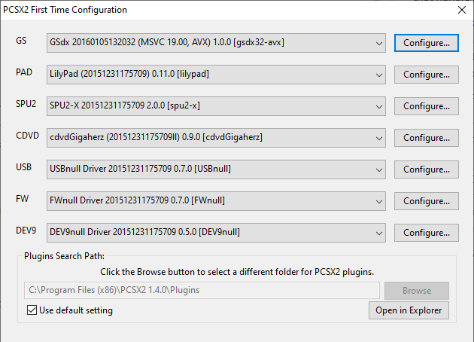Configure the GSdx graphics plugin
Viewport: 474px width, 342px height.
point(426,43)
